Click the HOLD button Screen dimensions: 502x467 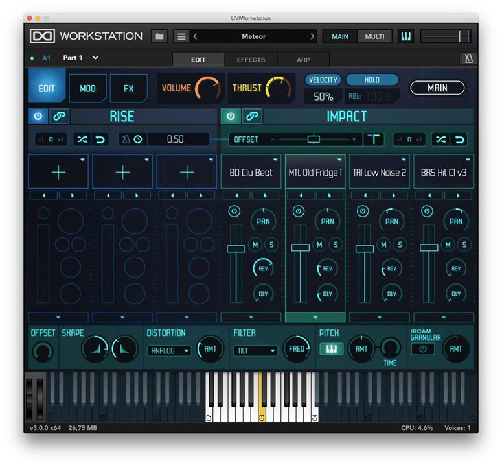(x=372, y=80)
